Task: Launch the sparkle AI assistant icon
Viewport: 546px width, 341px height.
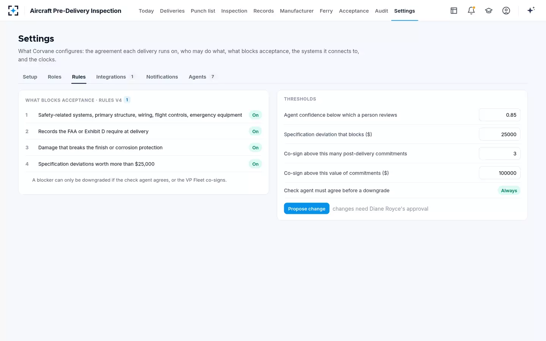Action: [x=531, y=10]
